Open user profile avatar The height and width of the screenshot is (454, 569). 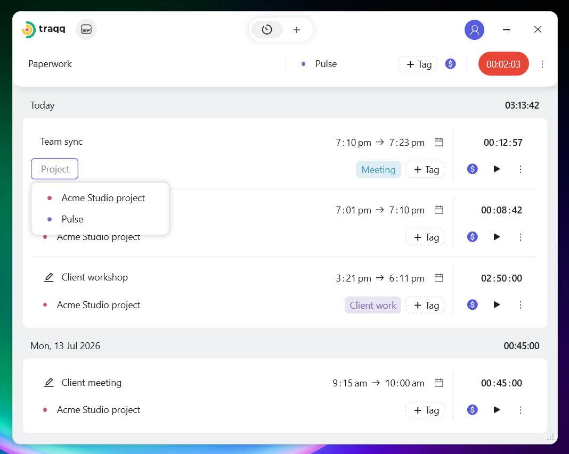474,30
